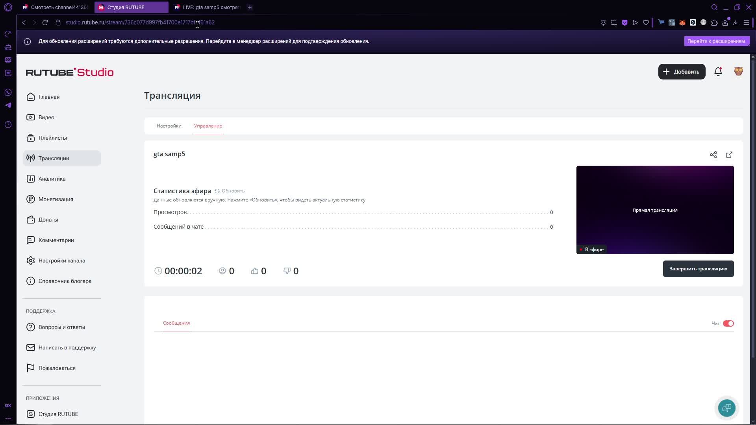Click the tab search magnifier icon
This screenshot has height=425, width=756.
pos(714,7)
